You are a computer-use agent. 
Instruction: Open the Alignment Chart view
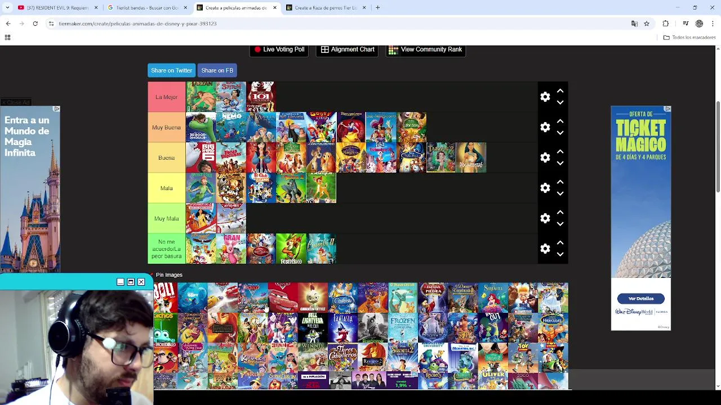(348, 49)
